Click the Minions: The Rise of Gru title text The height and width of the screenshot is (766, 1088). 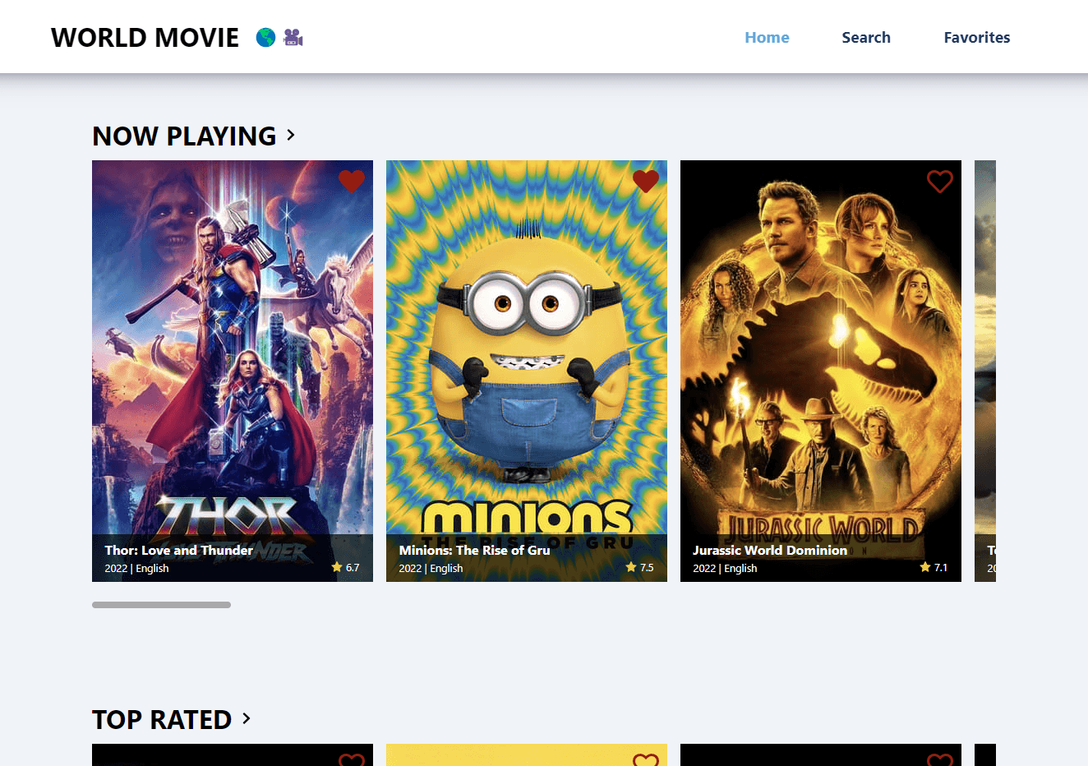click(x=474, y=550)
